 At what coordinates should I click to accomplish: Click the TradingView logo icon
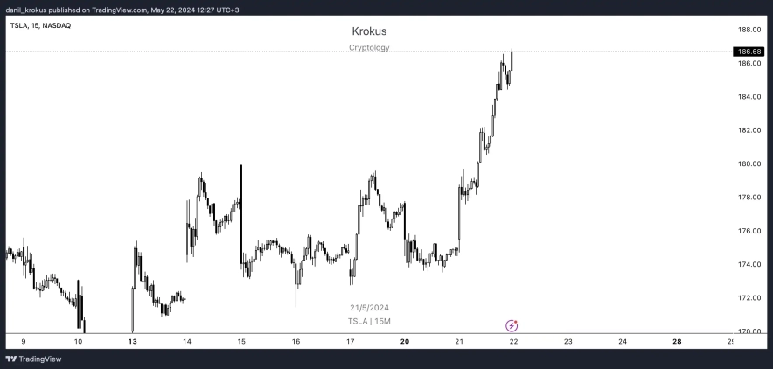pyautogui.click(x=11, y=359)
